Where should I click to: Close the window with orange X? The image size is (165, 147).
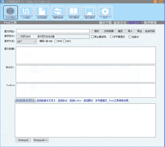coord(161,2)
